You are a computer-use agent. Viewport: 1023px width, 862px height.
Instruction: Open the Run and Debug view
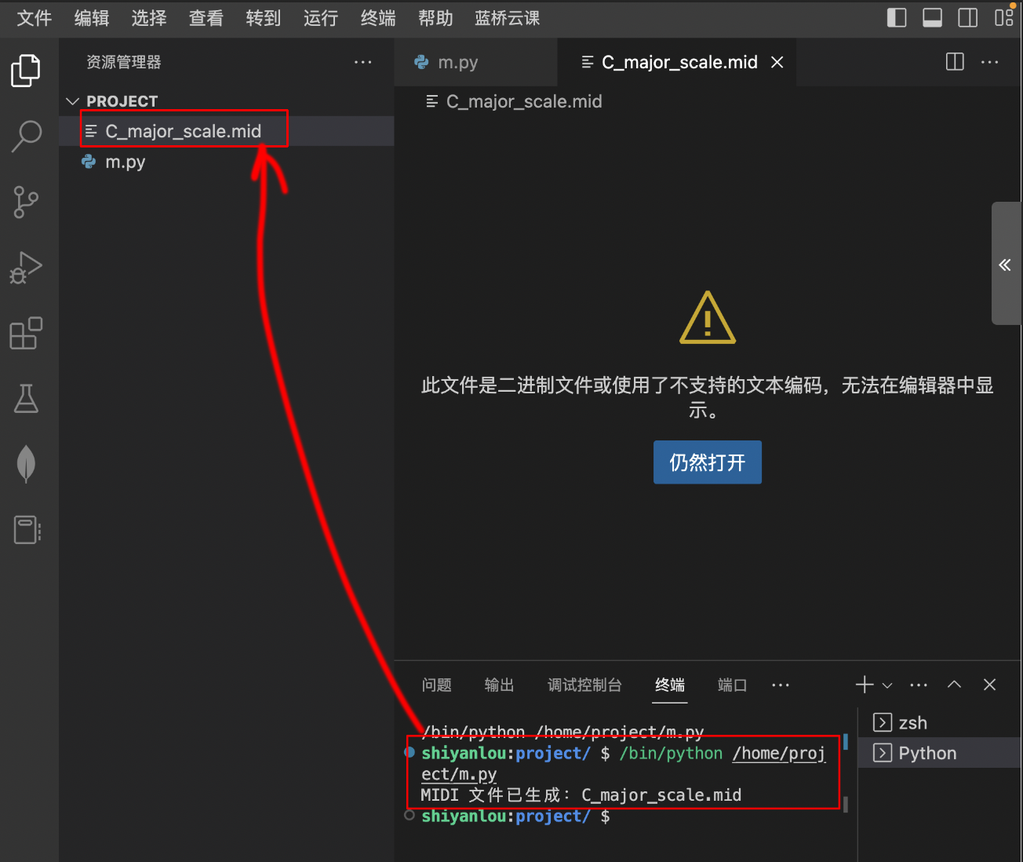(x=26, y=268)
